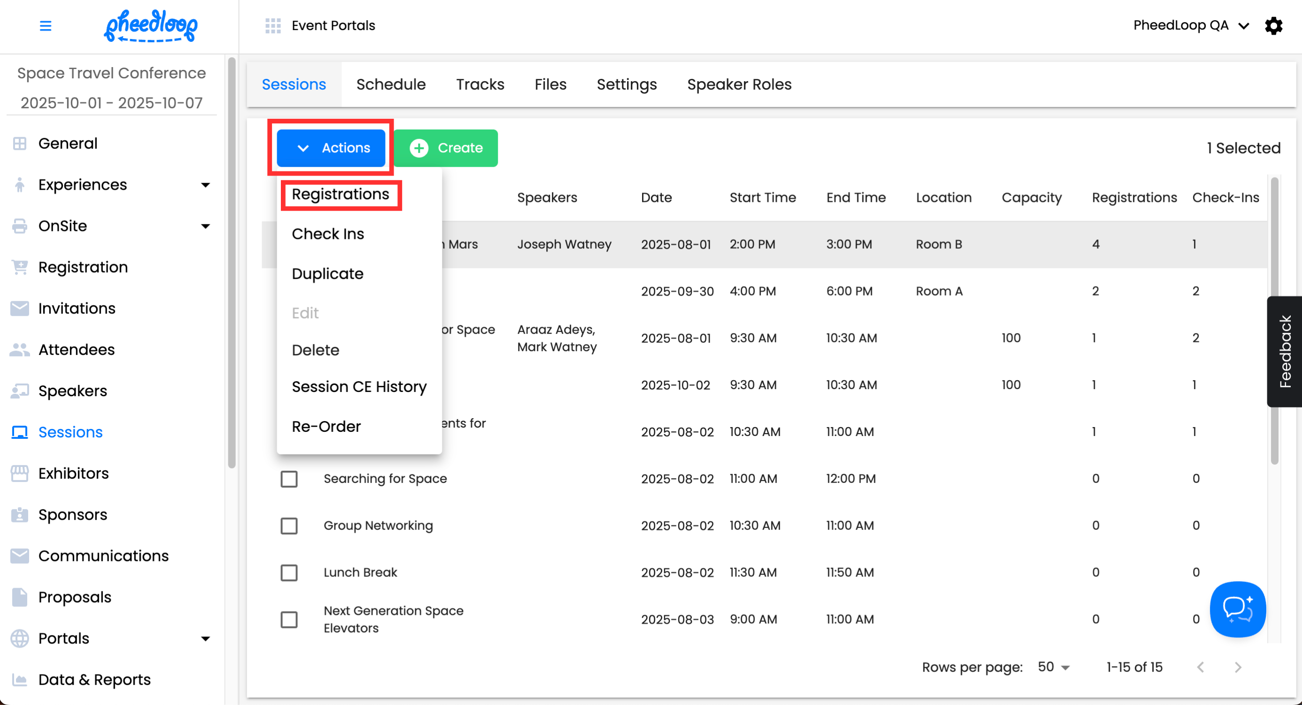Viewport: 1302px width, 705px height.
Task: Click the hamburger menu icon
Action: pos(46,26)
